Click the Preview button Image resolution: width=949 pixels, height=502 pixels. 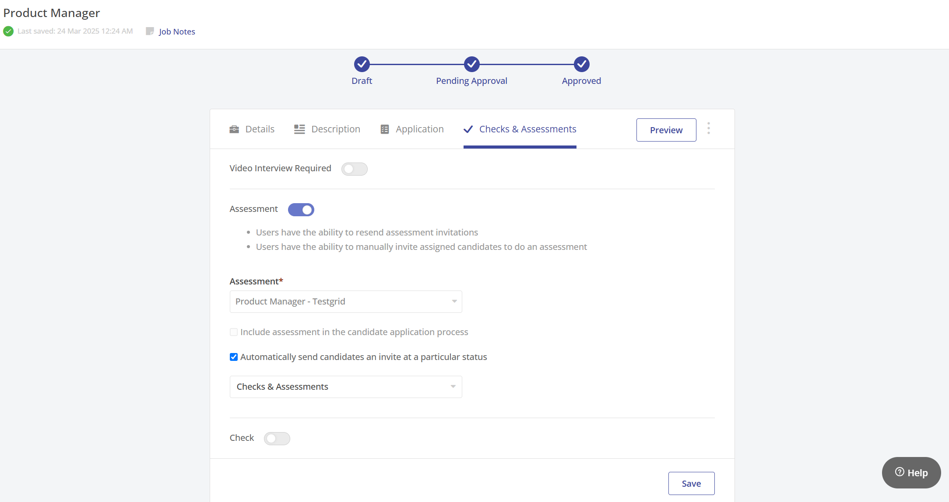tap(666, 130)
